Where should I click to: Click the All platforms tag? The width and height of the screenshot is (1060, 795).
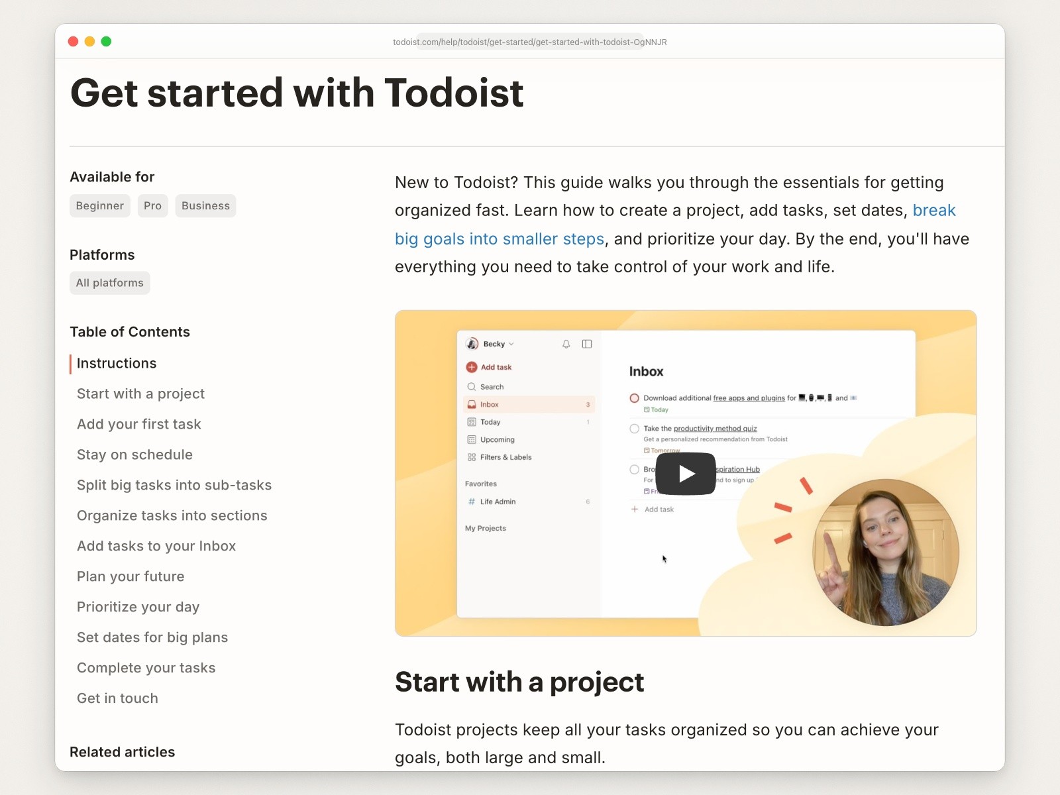tap(110, 283)
